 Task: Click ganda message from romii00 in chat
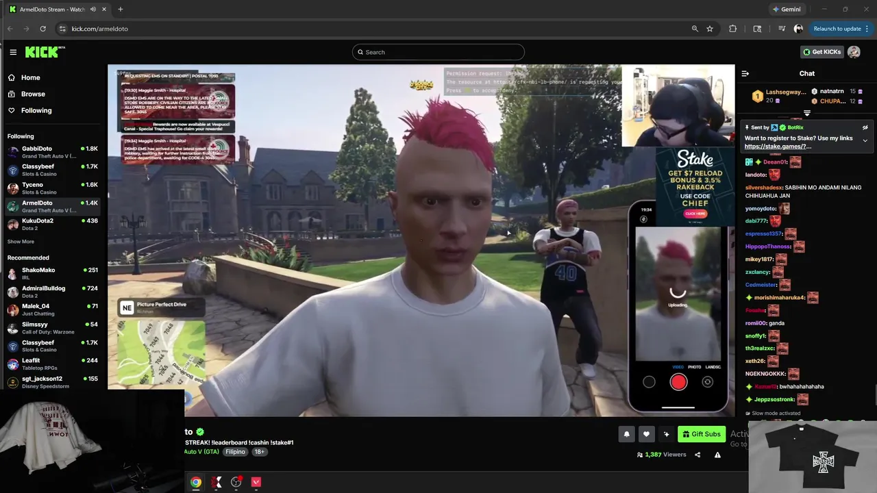[776, 323]
